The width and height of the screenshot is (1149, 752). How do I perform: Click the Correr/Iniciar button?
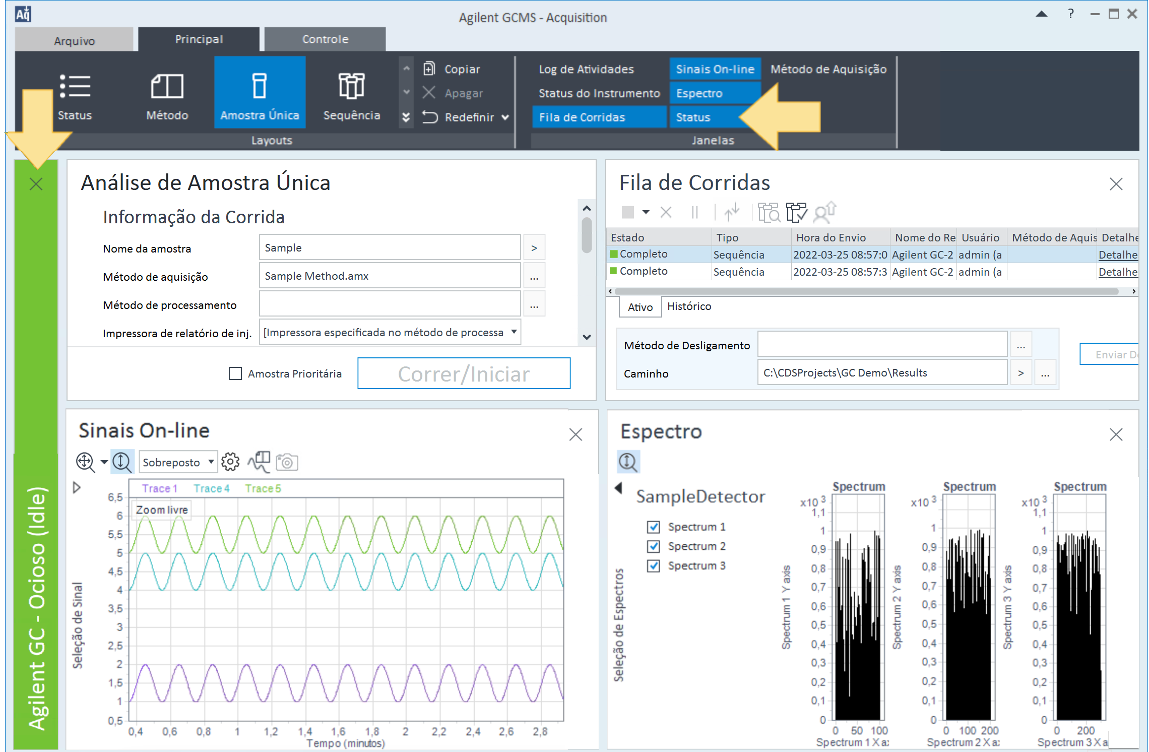(464, 373)
